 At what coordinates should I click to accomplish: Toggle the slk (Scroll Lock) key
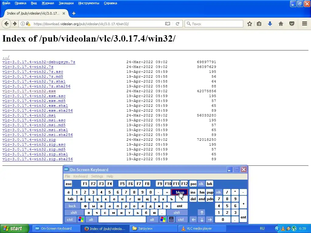(201, 184)
